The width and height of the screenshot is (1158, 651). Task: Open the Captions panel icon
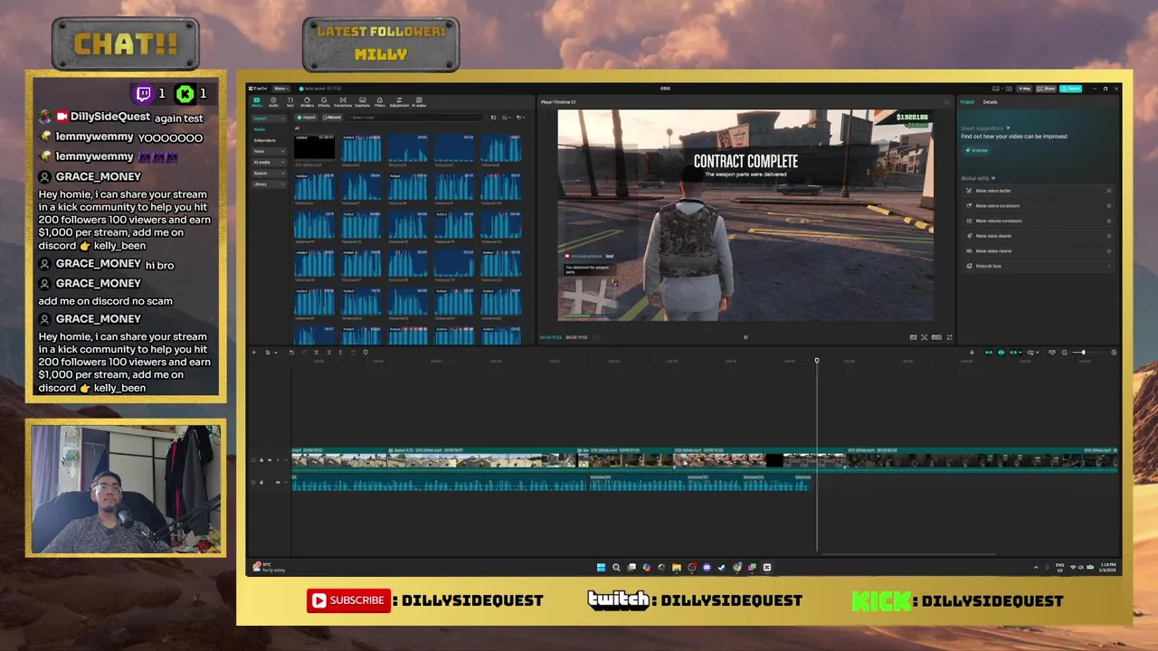[x=362, y=102]
